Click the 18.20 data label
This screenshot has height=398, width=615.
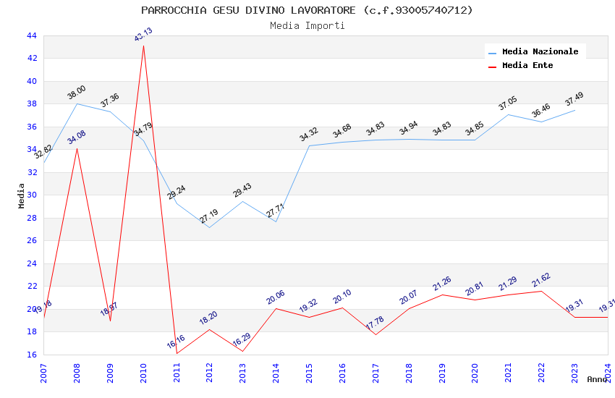coord(208,318)
